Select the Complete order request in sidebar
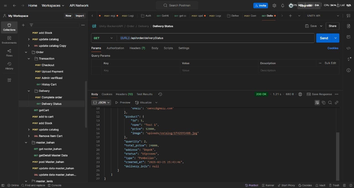The height and width of the screenshot is (188, 354). tap(52, 97)
